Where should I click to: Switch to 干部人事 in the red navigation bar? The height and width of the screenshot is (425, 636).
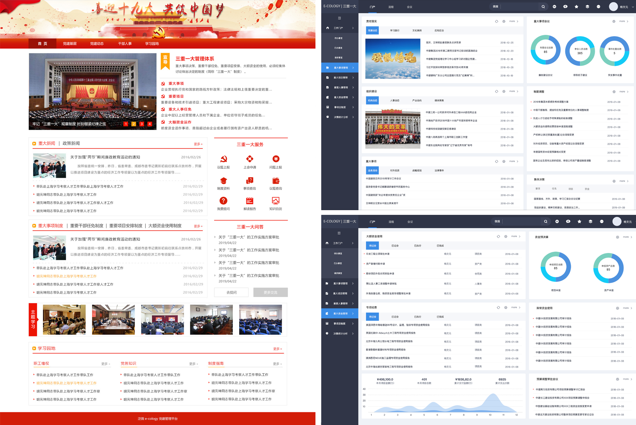pyautogui.click(x=125, y=44)
